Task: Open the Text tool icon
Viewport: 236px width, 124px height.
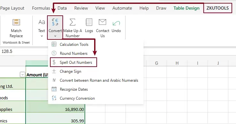Action: [x=42, y=22]
